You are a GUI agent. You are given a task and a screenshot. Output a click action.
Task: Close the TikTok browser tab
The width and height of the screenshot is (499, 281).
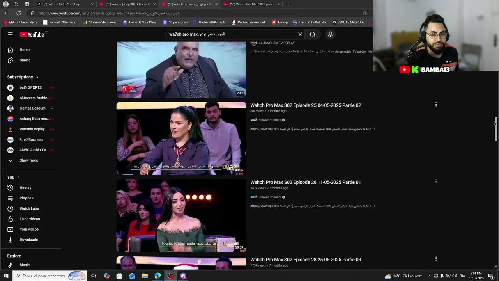[x=92, y=4]
